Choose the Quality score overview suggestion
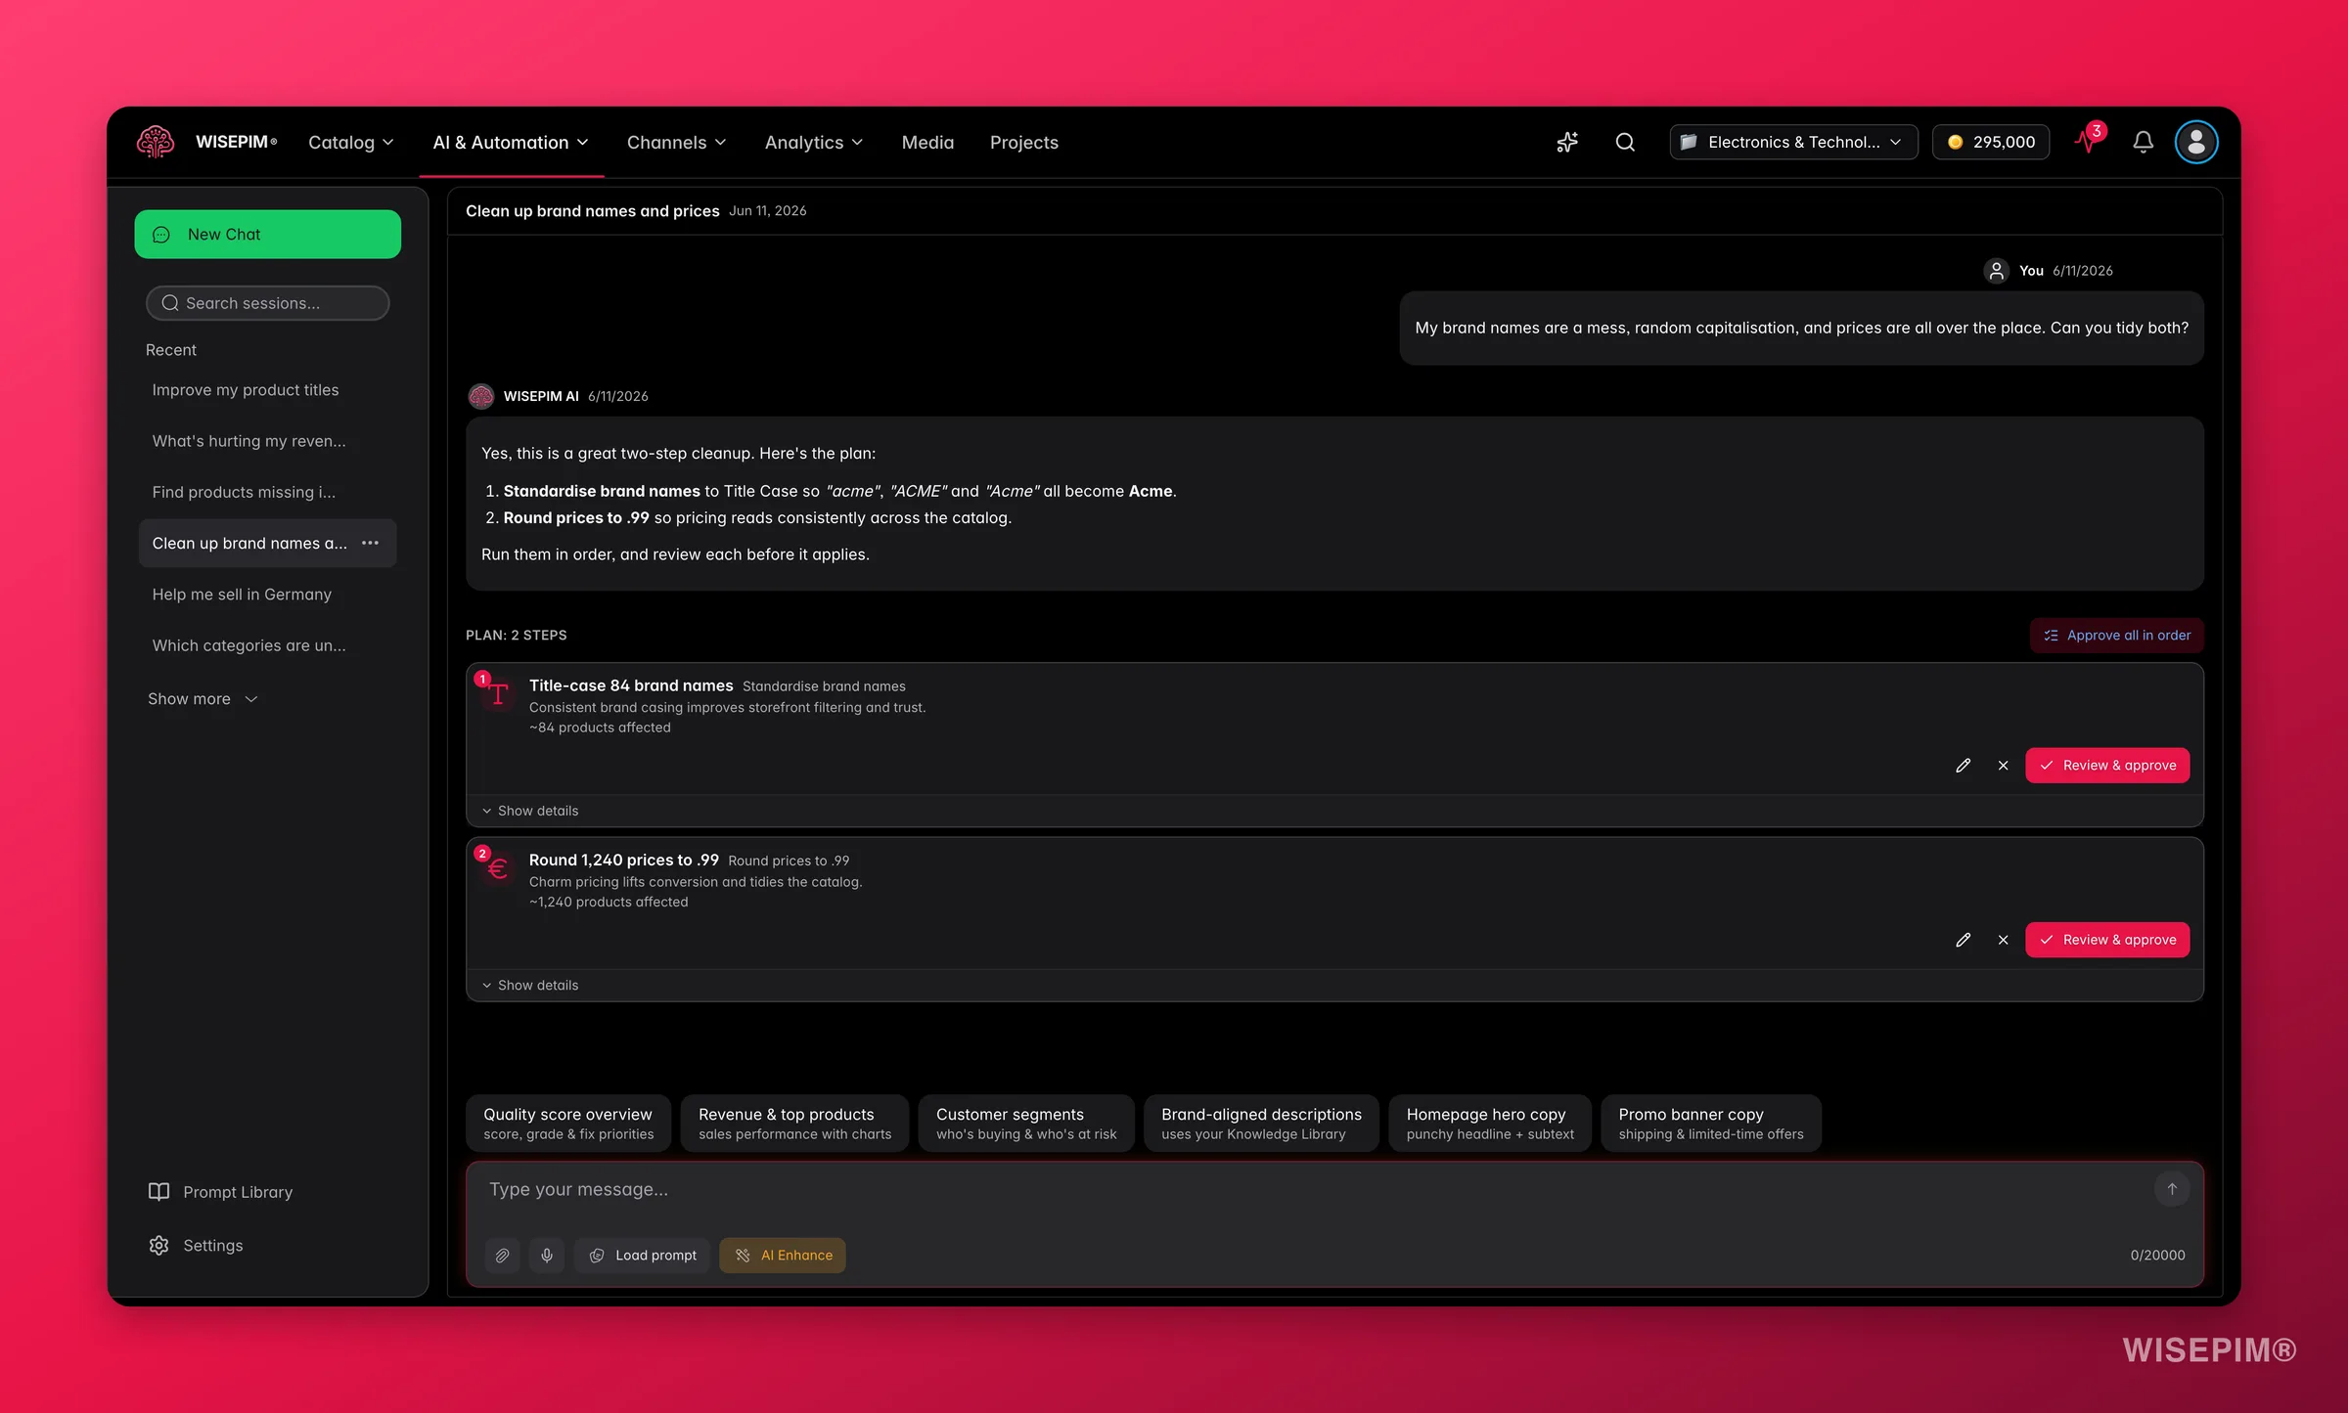2348x1413 pixels. click(568, 1124)
